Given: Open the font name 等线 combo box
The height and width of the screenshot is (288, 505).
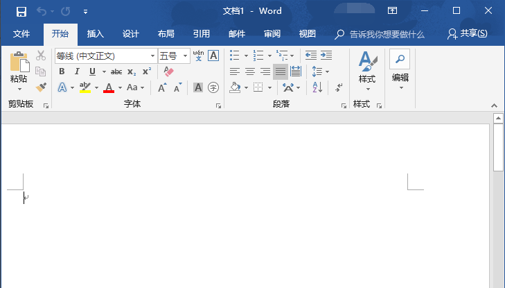Looking at the screenshot, I should (106, 56).
